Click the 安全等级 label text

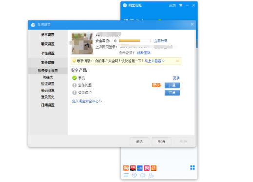(x=103, y=41)
